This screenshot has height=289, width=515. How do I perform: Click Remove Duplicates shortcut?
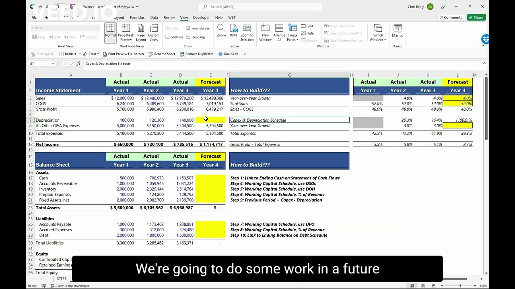196,54
